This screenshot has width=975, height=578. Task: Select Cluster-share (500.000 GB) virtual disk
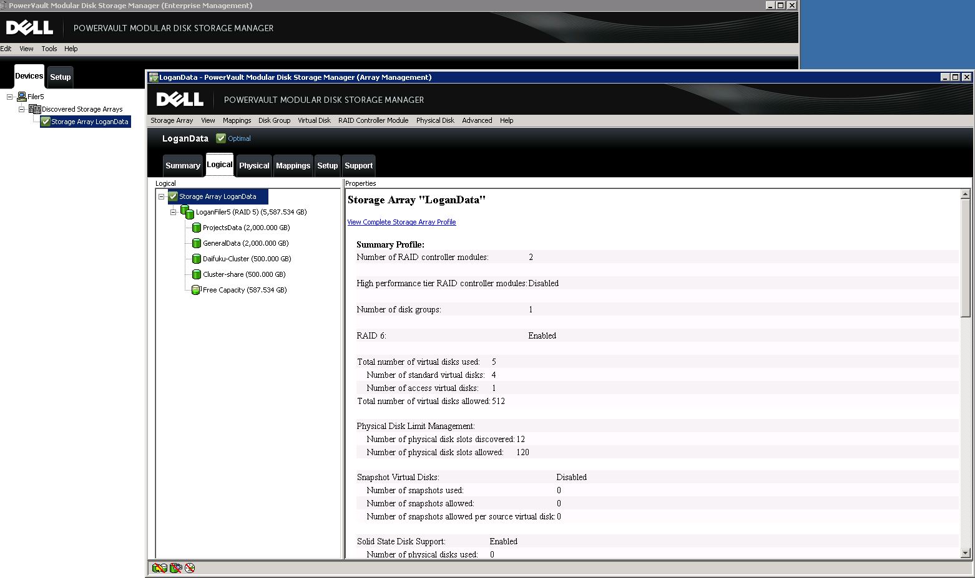pos(244,274)
